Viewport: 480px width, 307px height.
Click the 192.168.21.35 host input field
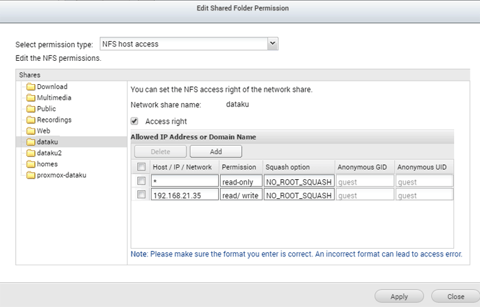coord(184,194)
